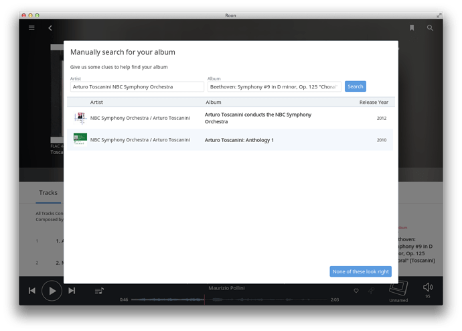
Task: Go back with the left arrow
Action: coord(50,28)
